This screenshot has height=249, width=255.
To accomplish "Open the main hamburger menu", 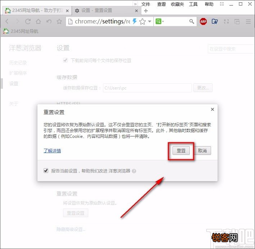I will [x=248, y=21].
